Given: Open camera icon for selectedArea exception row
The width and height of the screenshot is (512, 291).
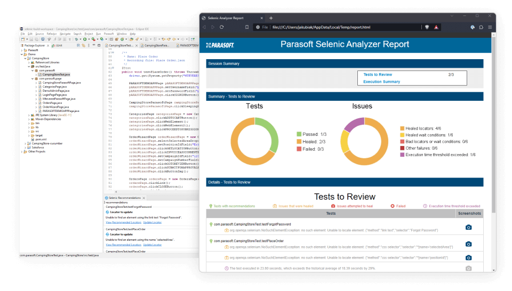Looking at the screenshot, I should tap(468, 244).
